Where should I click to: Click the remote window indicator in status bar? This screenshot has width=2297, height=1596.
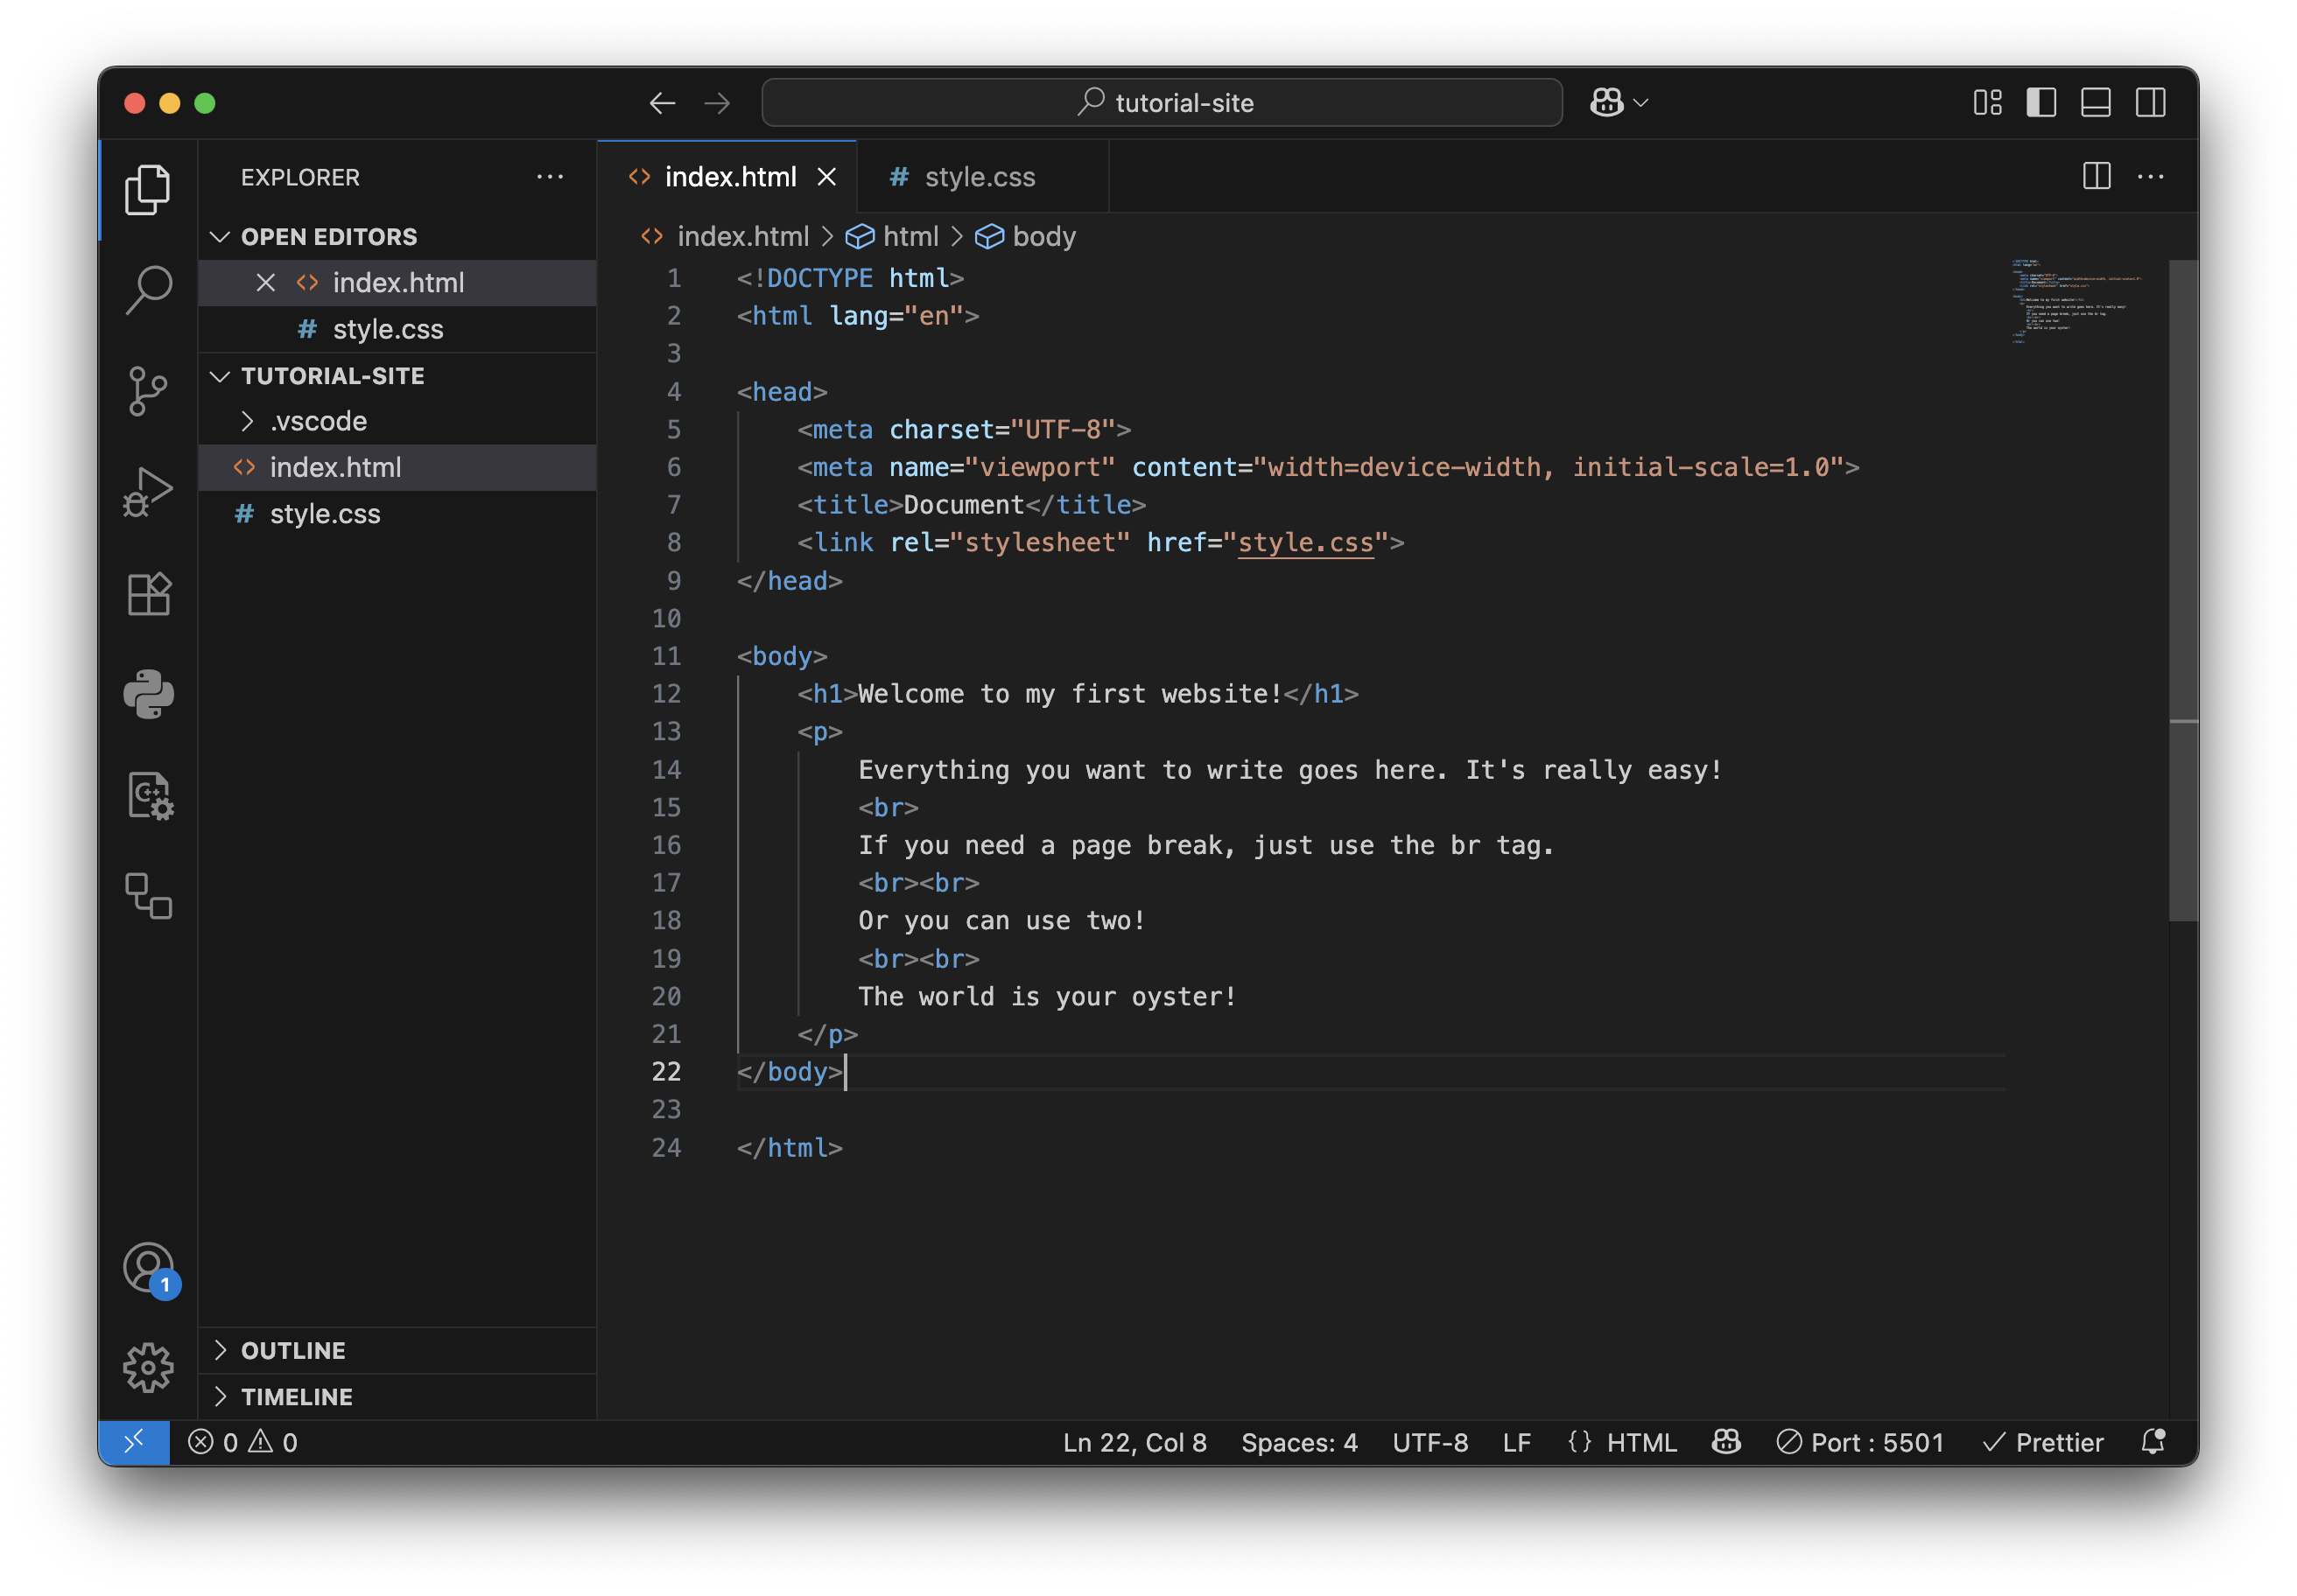[134, 1442]
